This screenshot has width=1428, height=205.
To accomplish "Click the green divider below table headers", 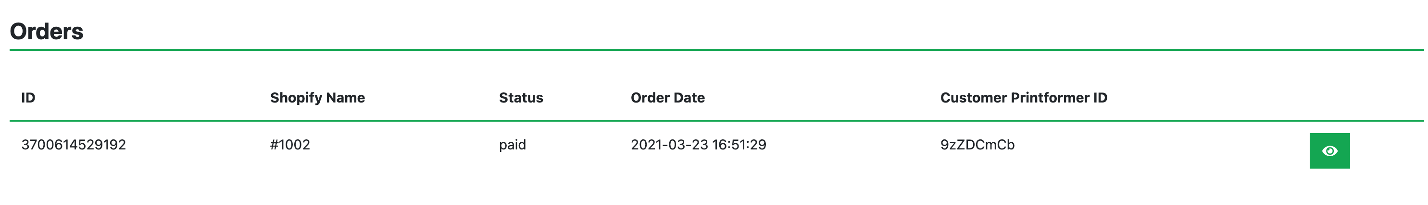I will (714, 120).
